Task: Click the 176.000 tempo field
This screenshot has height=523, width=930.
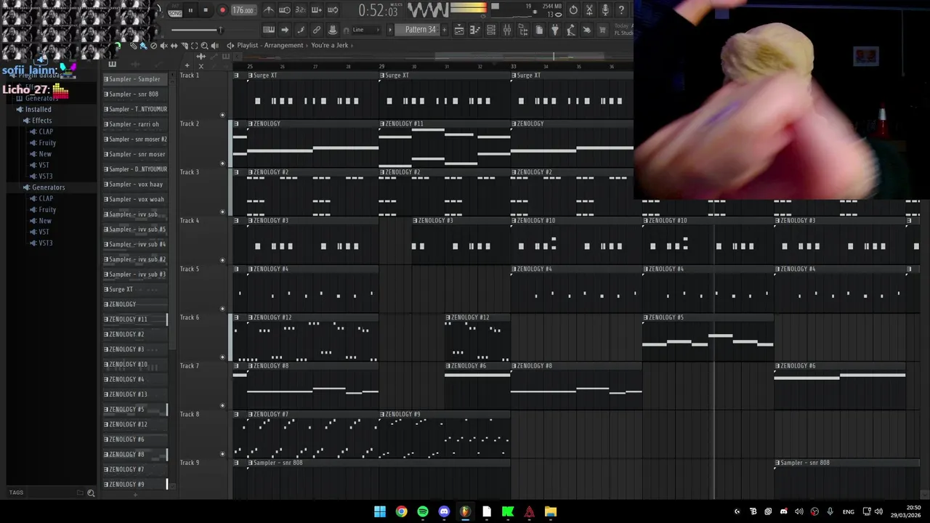Action: coord(244,10)
